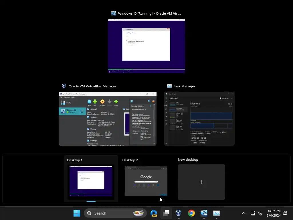Click the Memory row in the Task Manager preview sidebar
This screenshot has width=293, height=220.
pos(178,109)
